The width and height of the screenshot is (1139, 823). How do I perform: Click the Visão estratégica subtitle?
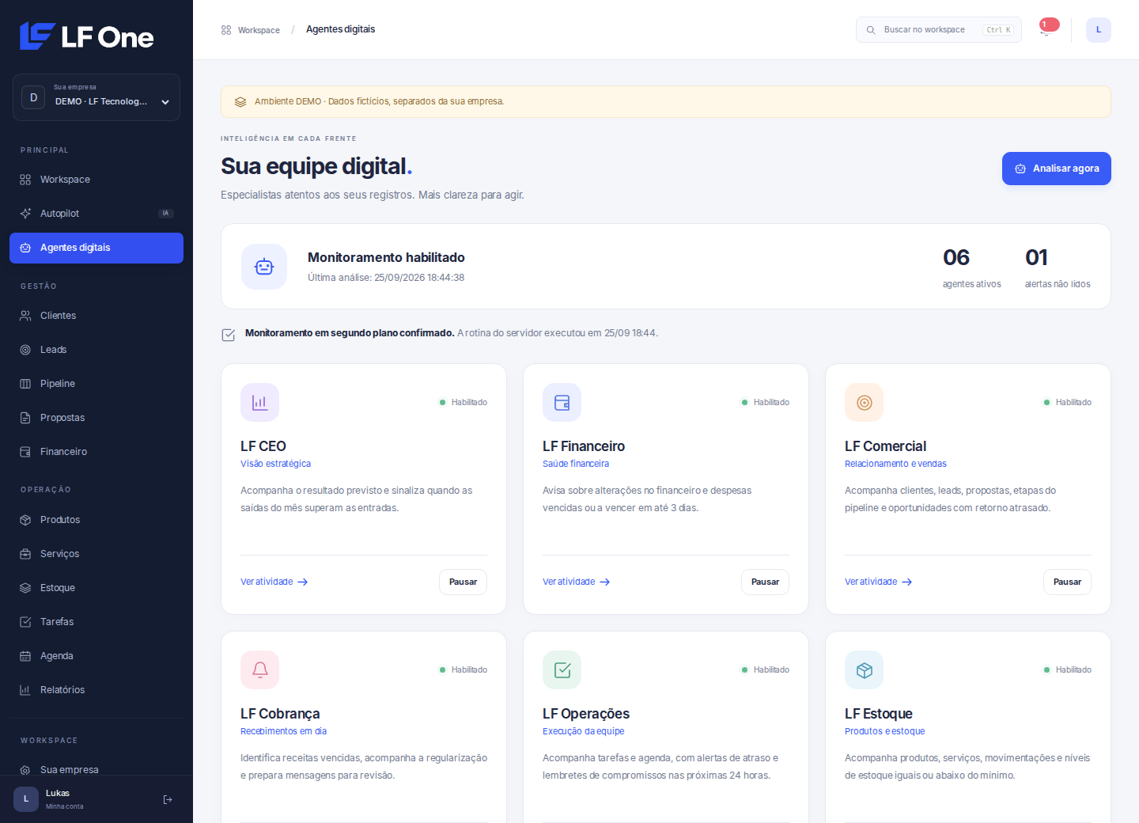(275, 464)
